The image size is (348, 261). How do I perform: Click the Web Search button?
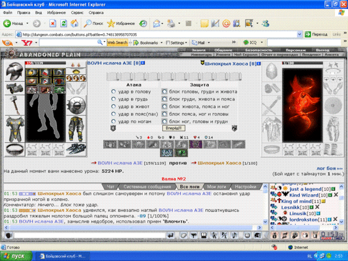[117, 42]
